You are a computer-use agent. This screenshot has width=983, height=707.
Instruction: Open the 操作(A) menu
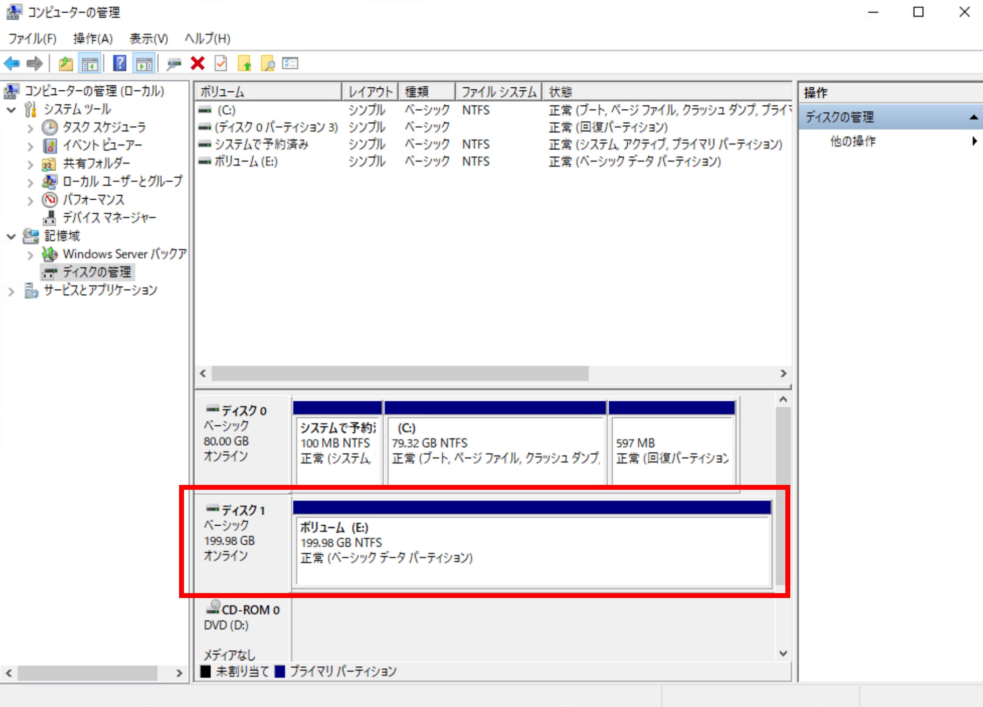tap(93, 39)
